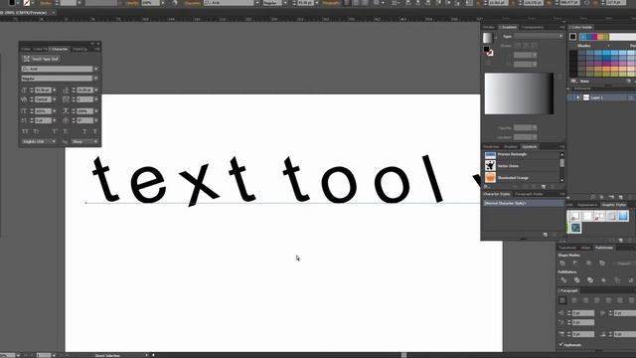The height and width of the screenshot is (358, 636).
Task: Open the Transform tab
Action: pos(567,248)
